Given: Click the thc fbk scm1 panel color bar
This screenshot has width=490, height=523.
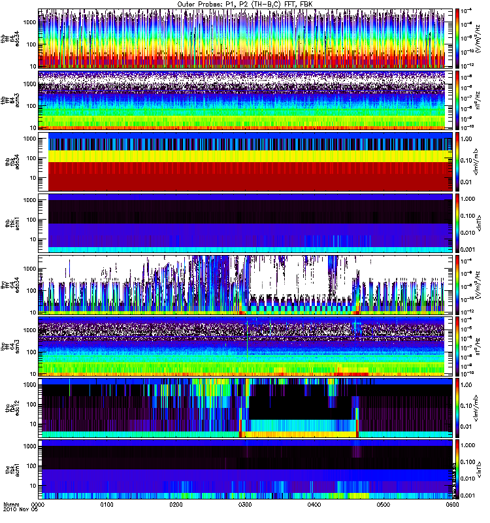Looking at the screenshot, I should tap(457, 469).
